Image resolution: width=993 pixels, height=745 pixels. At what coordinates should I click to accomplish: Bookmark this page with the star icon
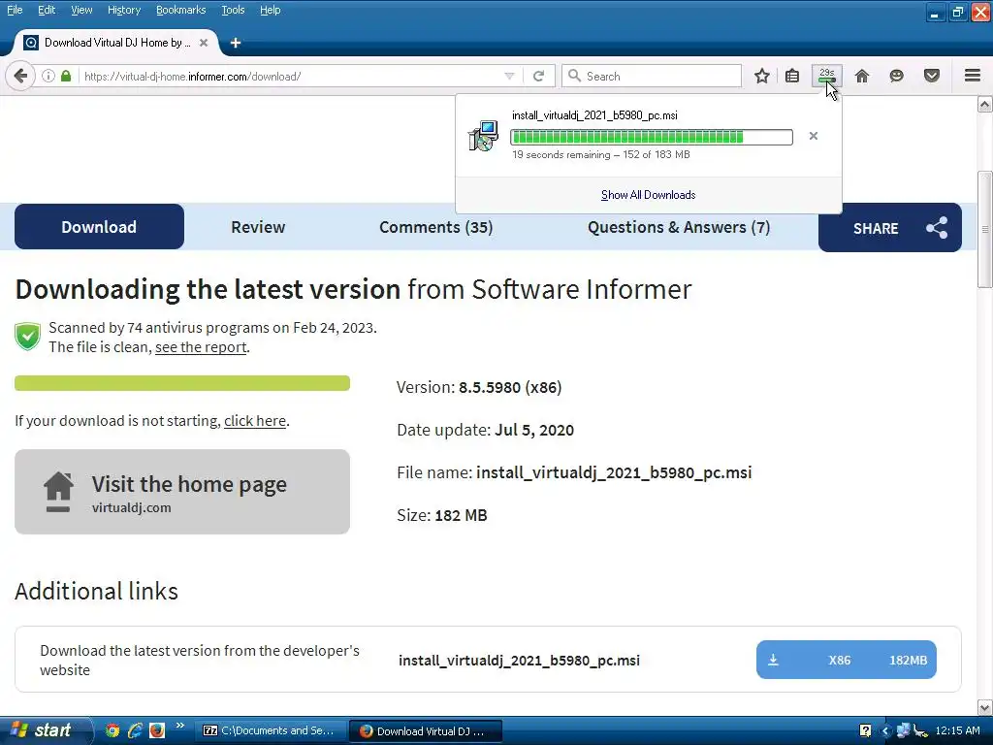coord(762,76)
